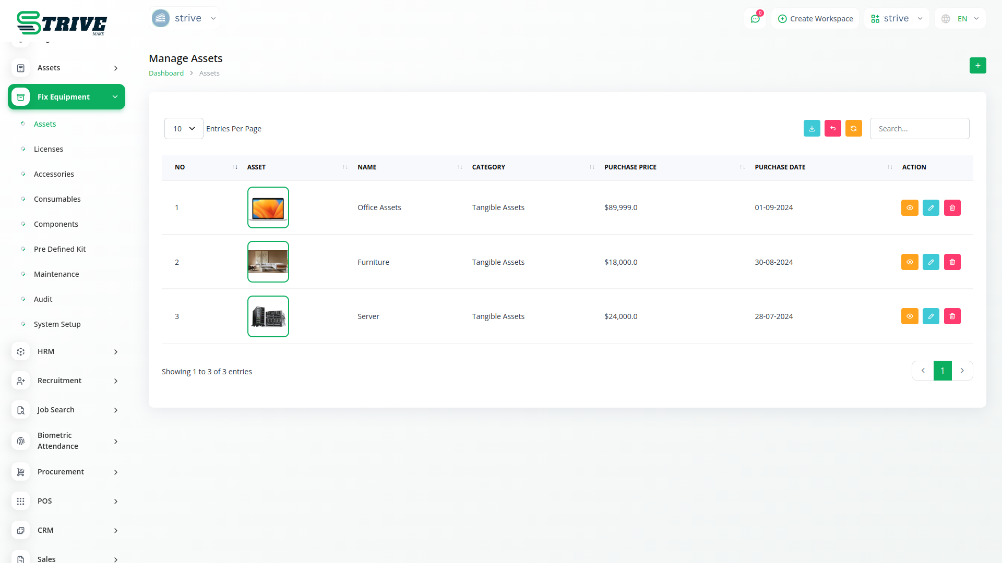1002x563 pixels.
Task: View Server asset via eye icon
Action: (x=909, y=316)
